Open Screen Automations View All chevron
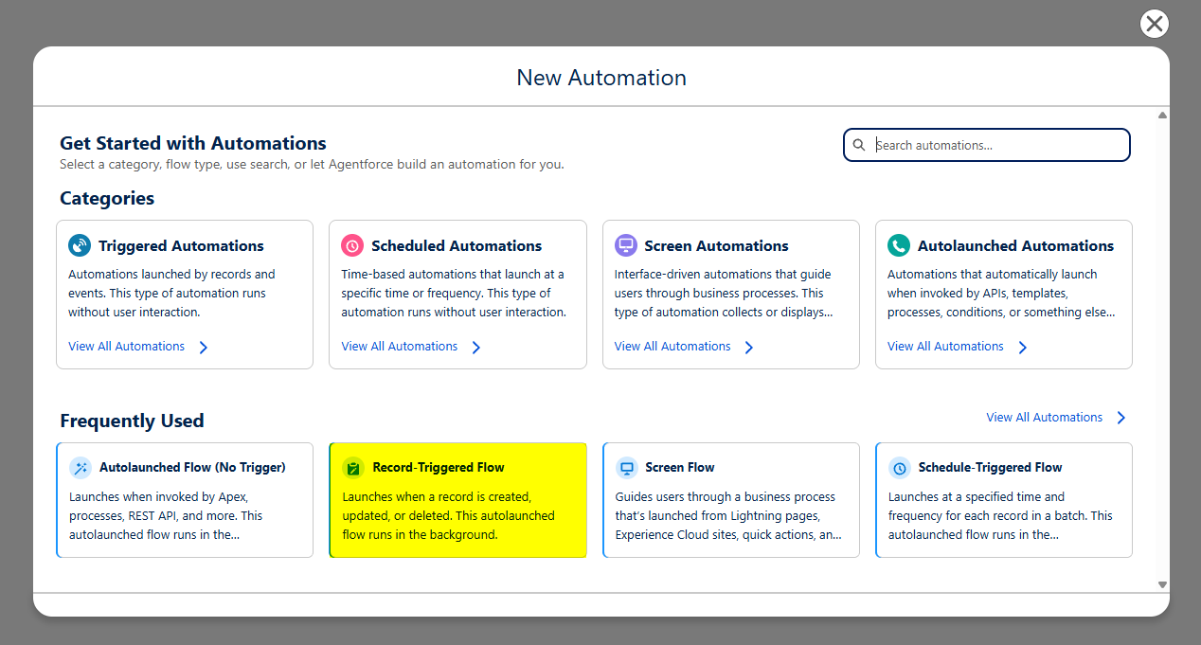The height and width of the screenshot is (645, 1201). pyautogui.click(x=749, y=348)
